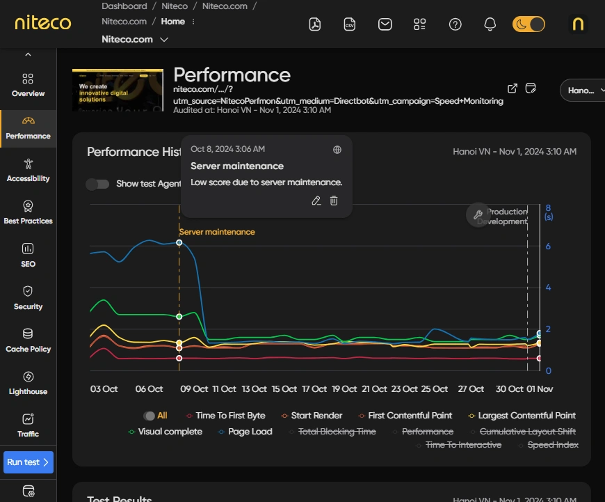
Task: Click Dashboard breadcrumb link
Action: point(124,6)
